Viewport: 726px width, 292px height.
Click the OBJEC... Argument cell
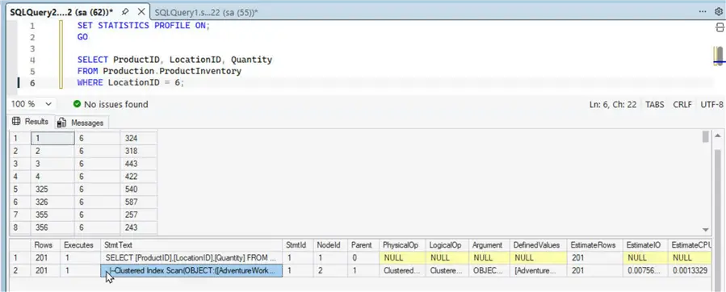click(489, 271)
